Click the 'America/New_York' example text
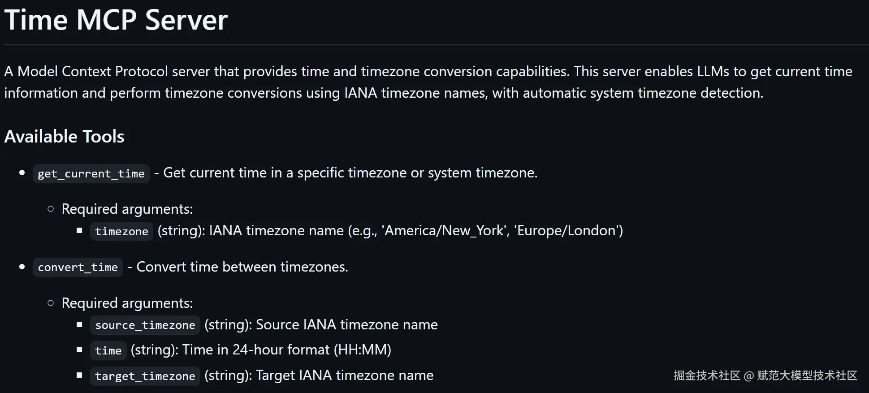 point(444,231)
